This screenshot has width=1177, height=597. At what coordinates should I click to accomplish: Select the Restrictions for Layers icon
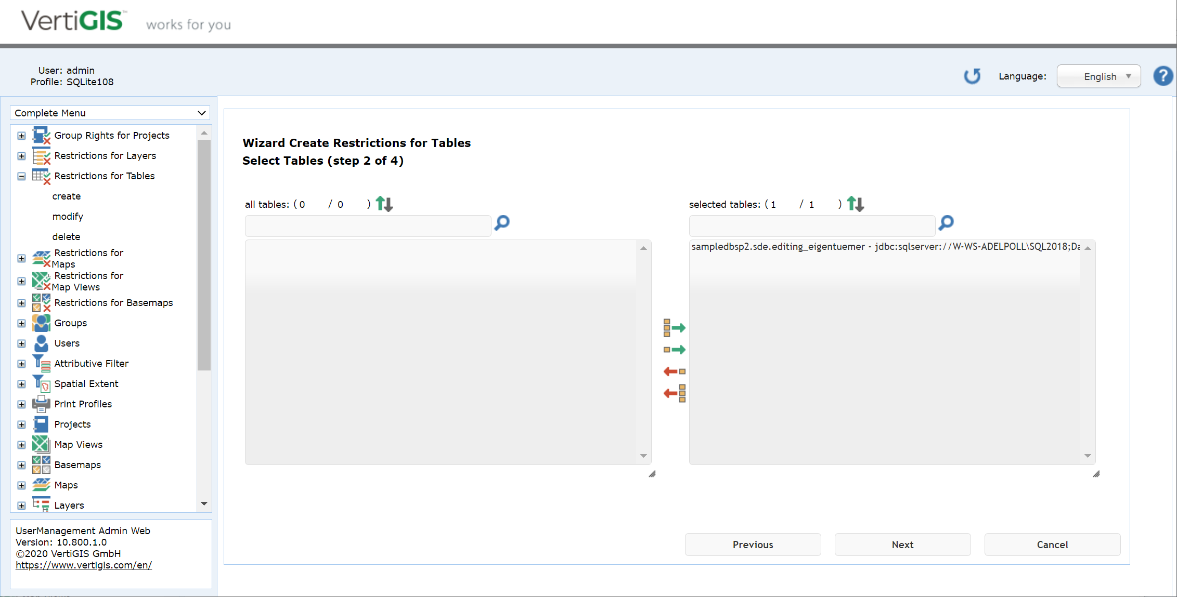(42, 155)
